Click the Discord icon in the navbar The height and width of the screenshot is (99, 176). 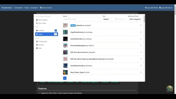pyautogui.click(x=41, y=8)
